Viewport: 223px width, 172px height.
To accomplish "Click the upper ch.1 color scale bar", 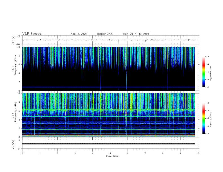I will tap(204, 72).
